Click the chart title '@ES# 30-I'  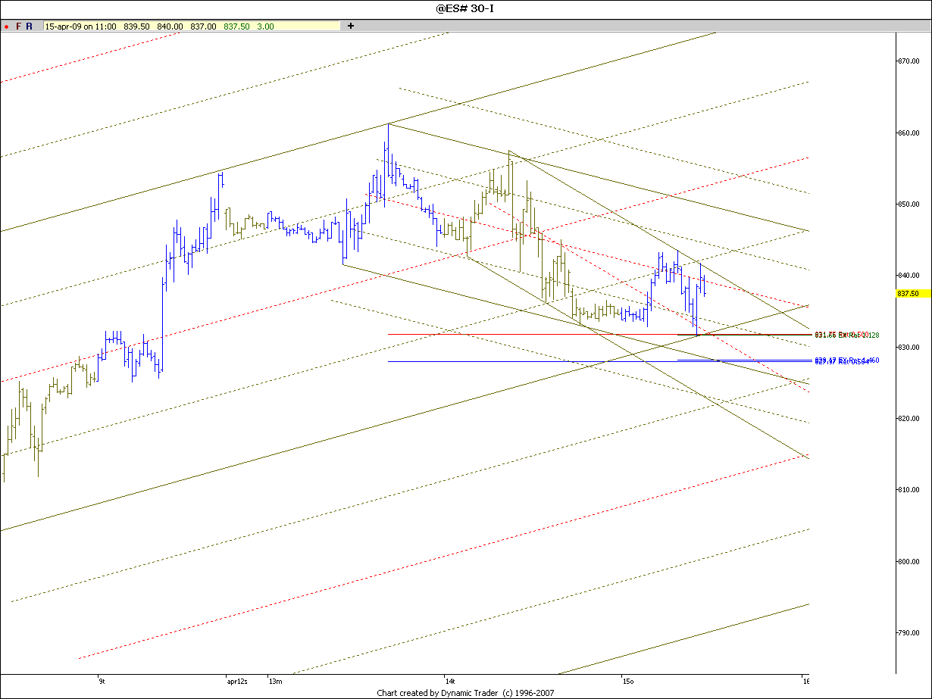tap(465, 8)
